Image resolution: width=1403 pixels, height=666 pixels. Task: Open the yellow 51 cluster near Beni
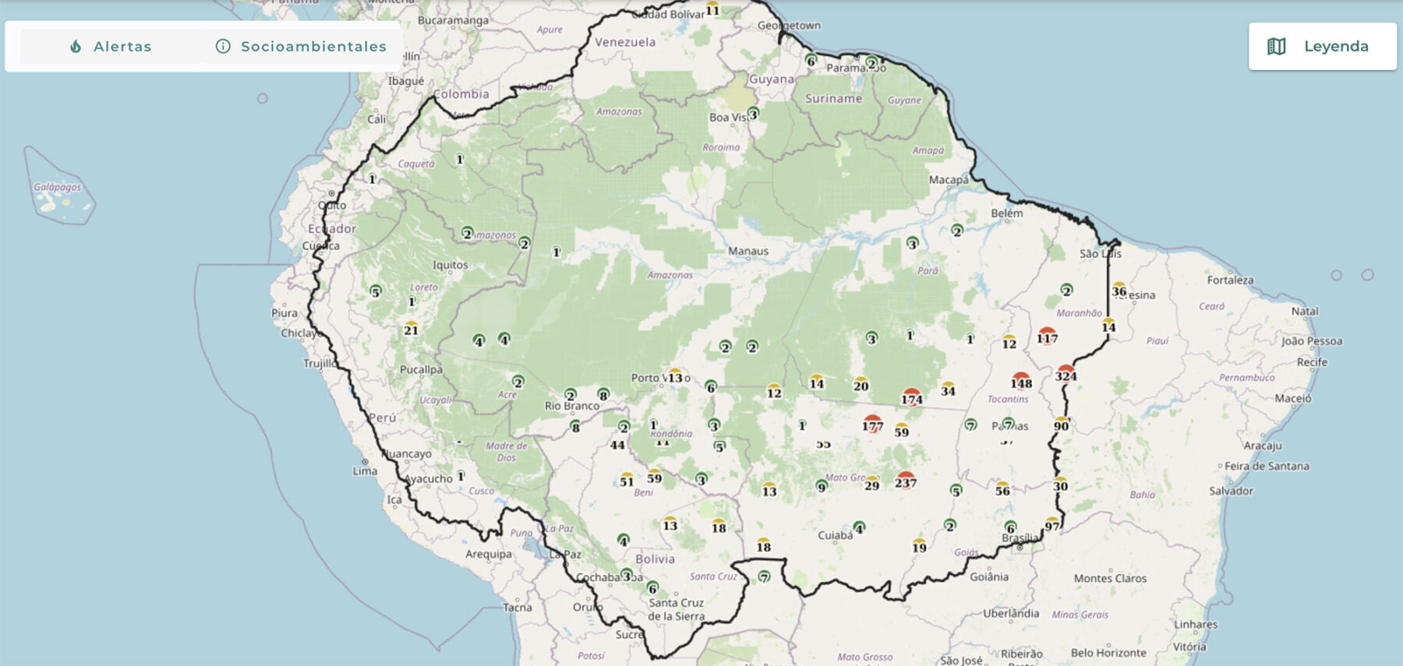pyautogui.click(x=627, y=480)
